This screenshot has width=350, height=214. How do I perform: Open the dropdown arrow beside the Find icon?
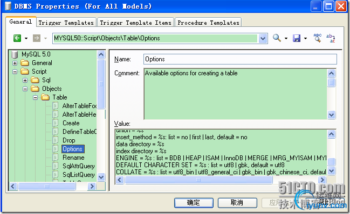pos(286,38)
